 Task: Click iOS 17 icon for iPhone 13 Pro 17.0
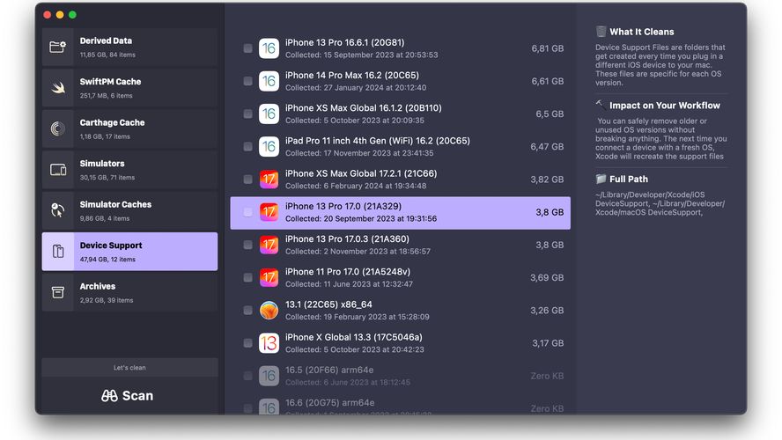pos(269,212)
